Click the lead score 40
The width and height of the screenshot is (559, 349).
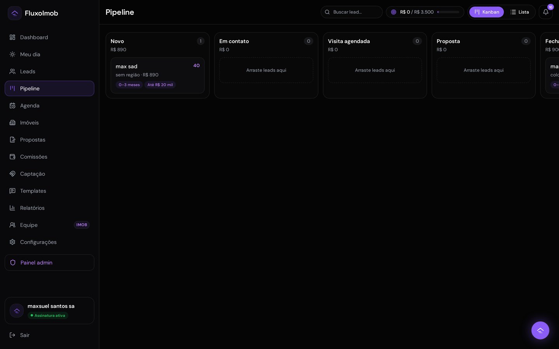click(196, 66)
